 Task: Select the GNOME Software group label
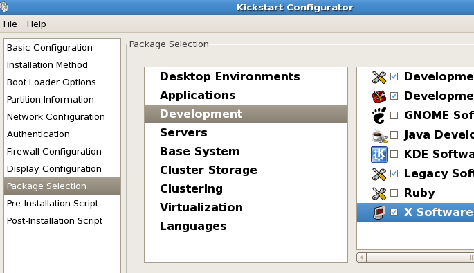click(x=439, y=115)
